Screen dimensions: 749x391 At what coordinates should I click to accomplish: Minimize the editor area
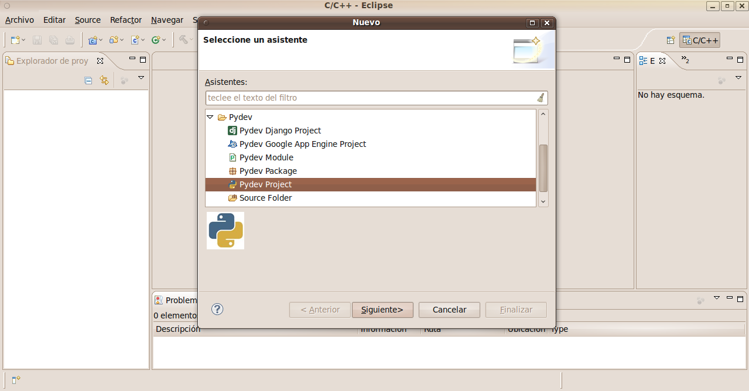[617, 59]
